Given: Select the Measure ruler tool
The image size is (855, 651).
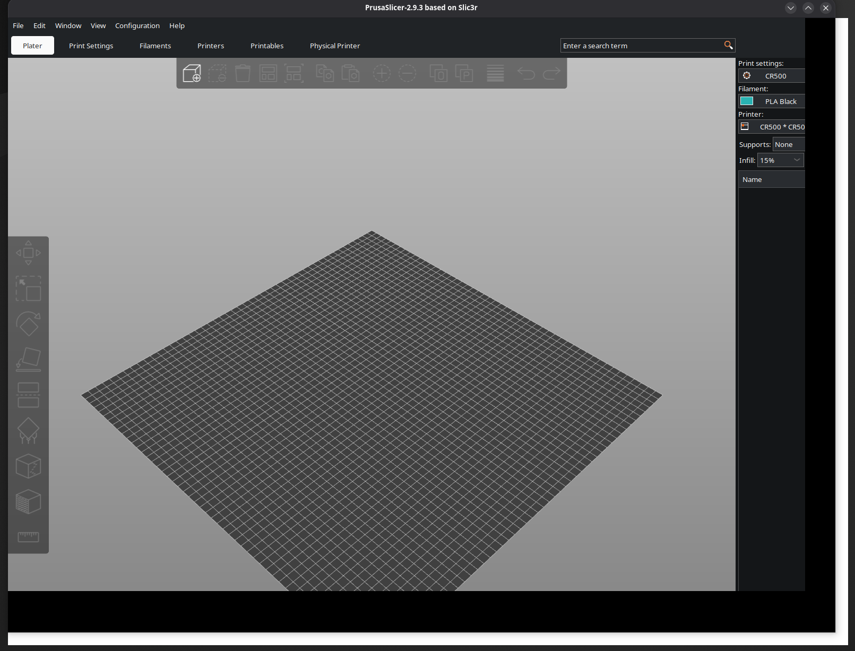Looking at the screenshot, I should (28, 537).
